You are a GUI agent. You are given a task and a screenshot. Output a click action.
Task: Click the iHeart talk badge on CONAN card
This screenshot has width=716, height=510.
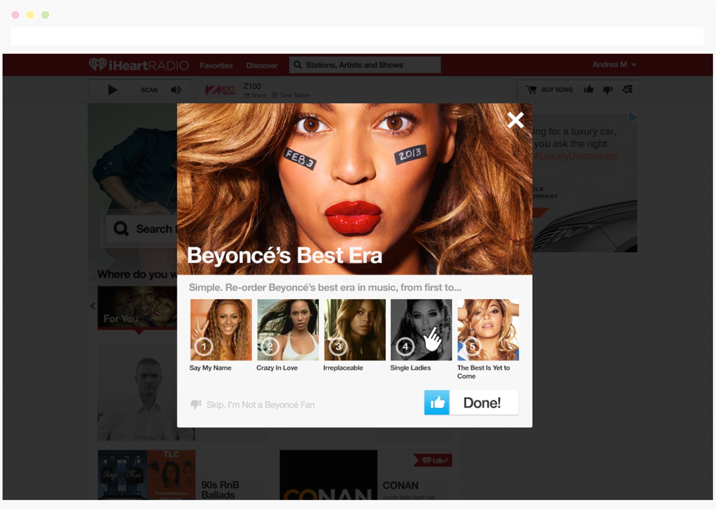(433, 460)
